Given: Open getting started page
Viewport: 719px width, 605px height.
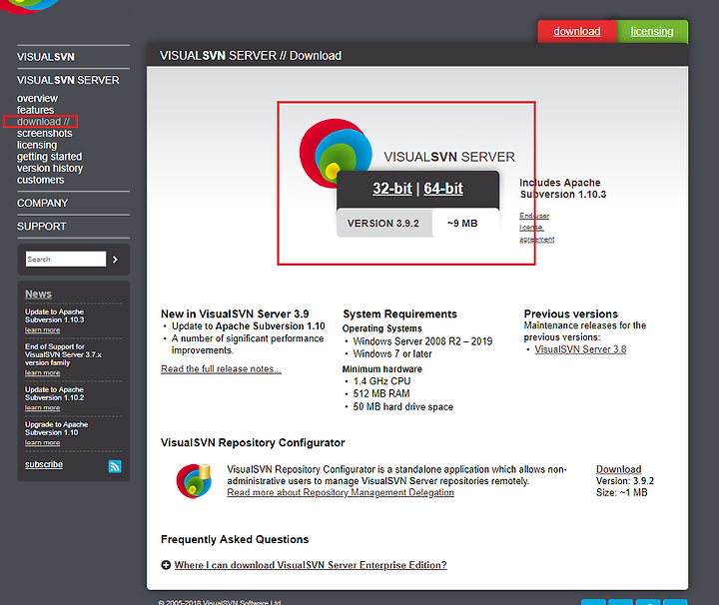Looking at the screenshot, I should [50, 157].
